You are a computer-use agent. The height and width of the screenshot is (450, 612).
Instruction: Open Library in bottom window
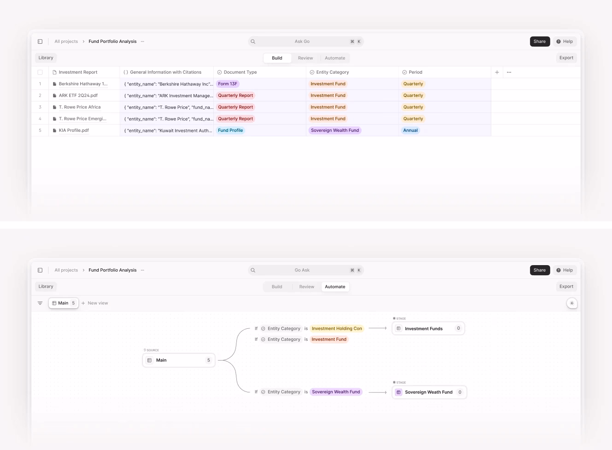pyautogui.click(x=46, y=287)
